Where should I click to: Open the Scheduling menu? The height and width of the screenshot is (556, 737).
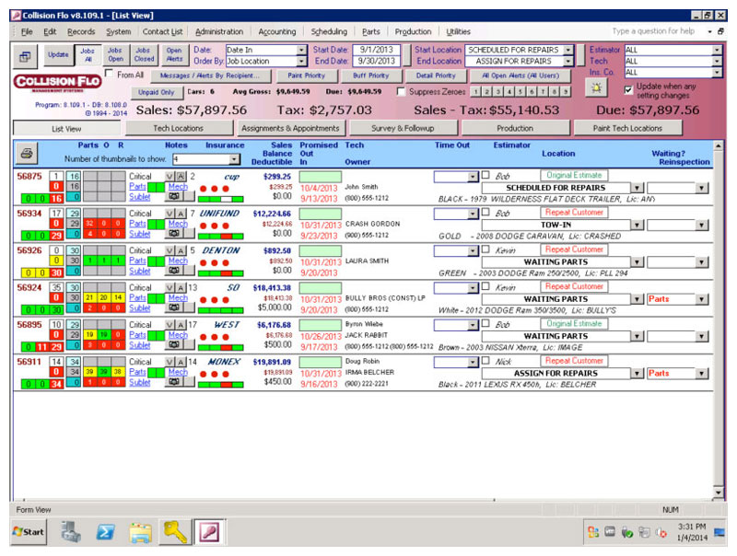coord(329,31)
